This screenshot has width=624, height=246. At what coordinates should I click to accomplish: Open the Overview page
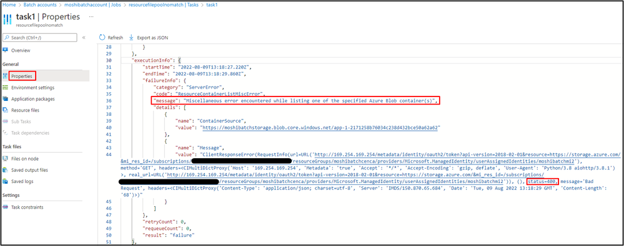click(21, 50)
